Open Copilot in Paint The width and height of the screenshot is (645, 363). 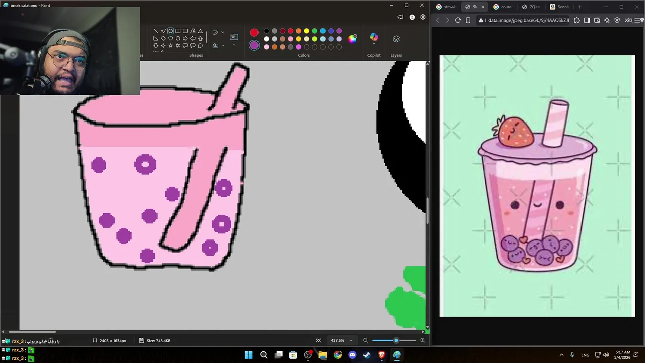tap(374, 39)
